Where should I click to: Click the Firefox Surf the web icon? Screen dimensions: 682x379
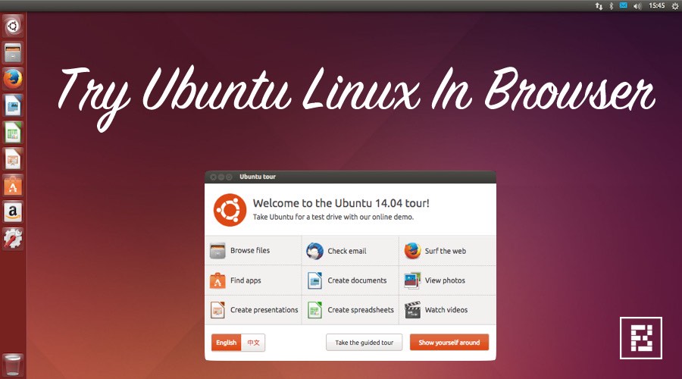coord(412,251)
